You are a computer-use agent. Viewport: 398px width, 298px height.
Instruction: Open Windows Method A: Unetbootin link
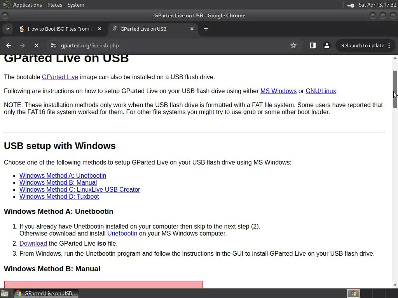(x=63, y=176)
